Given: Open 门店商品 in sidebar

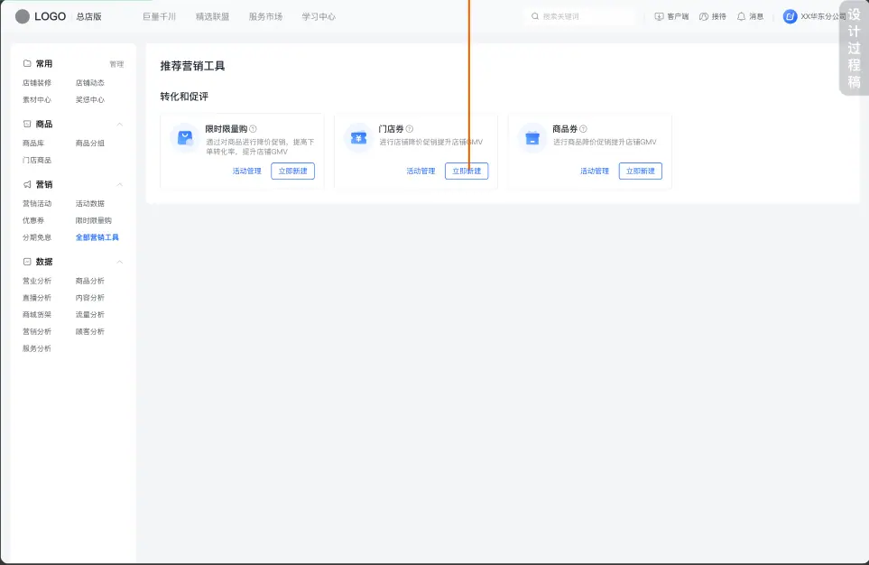Looking at the screenshot, I should (37, 161).
